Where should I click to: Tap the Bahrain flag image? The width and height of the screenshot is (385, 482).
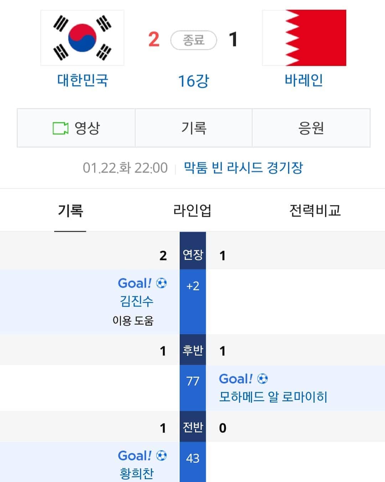(304, 38)
